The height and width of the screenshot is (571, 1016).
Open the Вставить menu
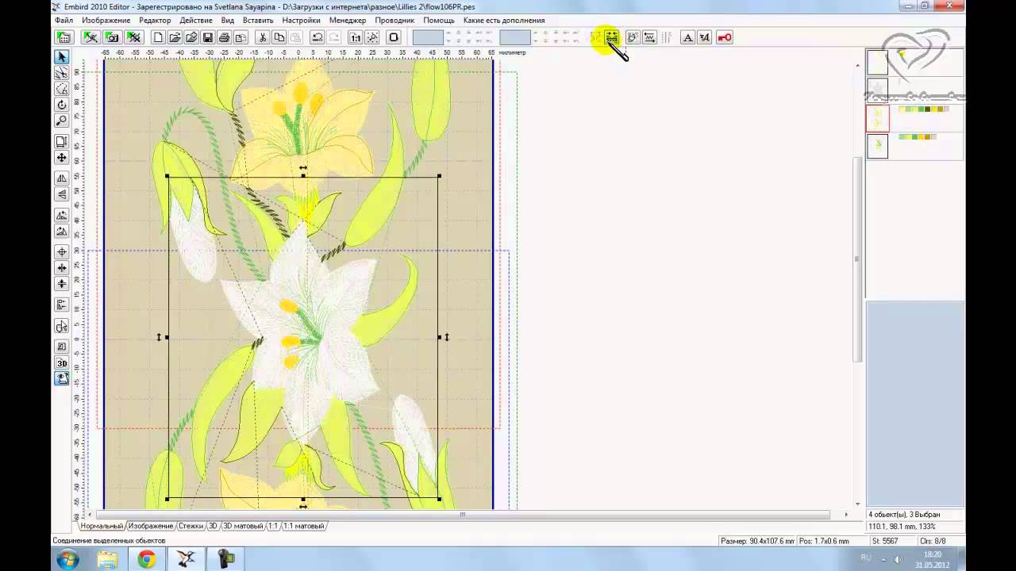click(258, 20)
